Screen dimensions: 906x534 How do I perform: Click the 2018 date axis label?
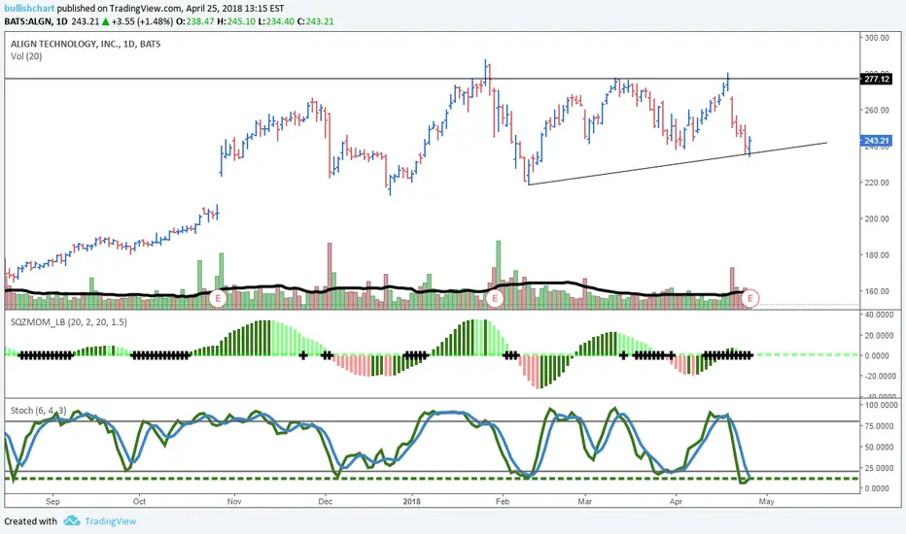click(412, 501)
